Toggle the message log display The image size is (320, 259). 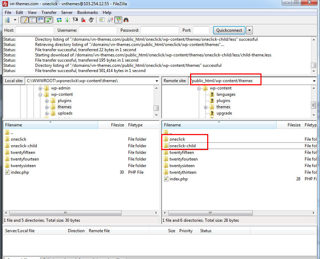pos(25,20)
